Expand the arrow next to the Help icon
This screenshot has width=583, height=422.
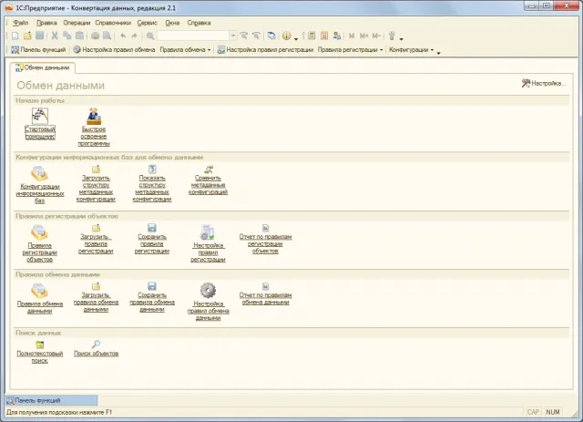[296, 38]
